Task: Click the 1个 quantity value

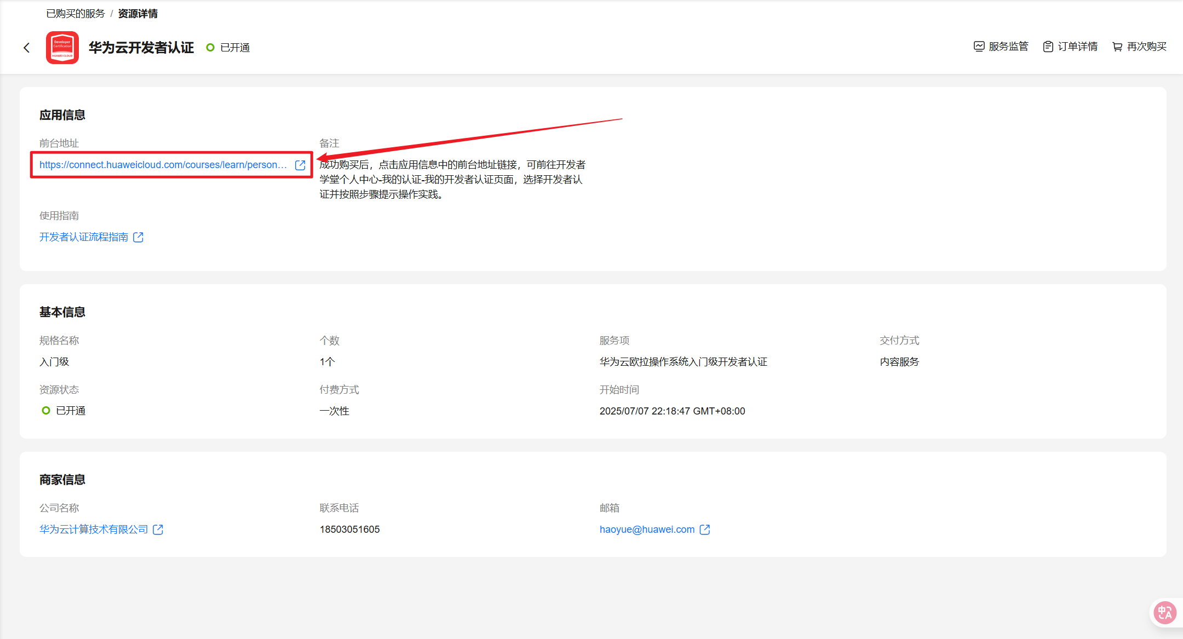Action: point(328,362)
